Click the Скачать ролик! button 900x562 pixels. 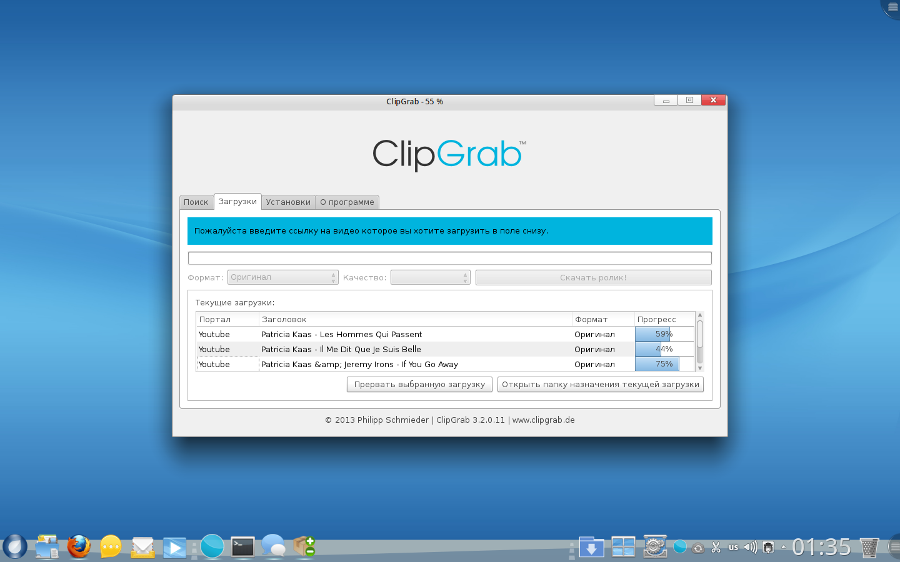click(x=594, y=277)
